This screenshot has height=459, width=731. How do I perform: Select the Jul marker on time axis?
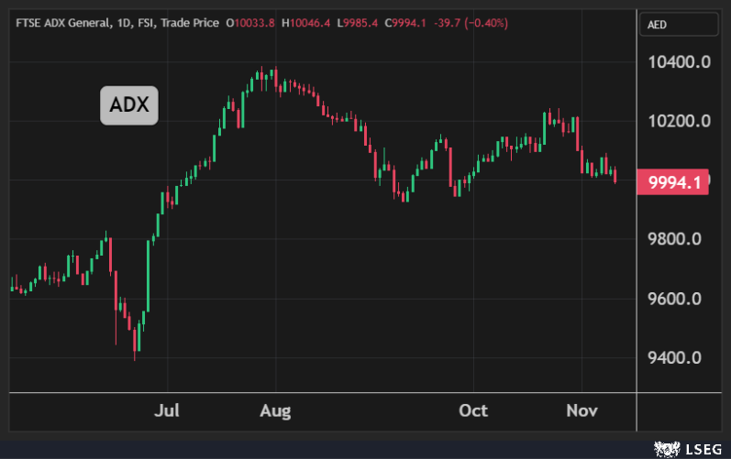[x=168, y=410]
